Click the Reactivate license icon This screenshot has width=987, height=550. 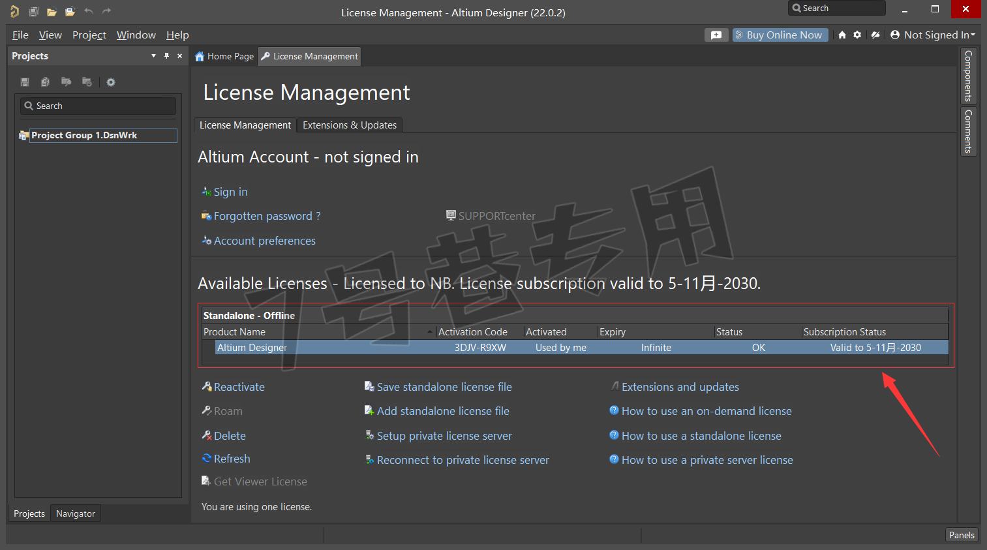[207, 387]
